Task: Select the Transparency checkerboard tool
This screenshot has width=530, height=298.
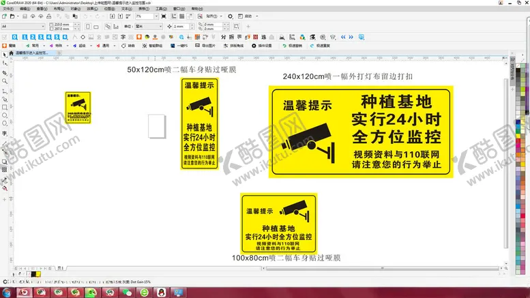Action: click(x=4, y=170)
